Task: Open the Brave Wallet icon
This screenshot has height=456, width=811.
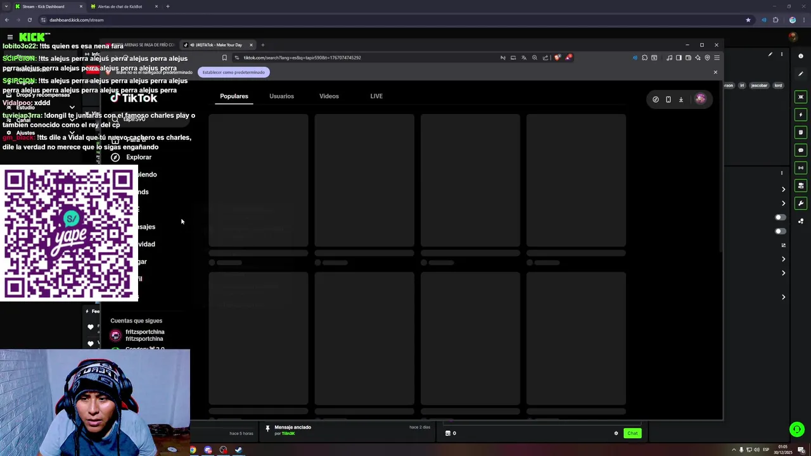Action: coord(688,58)
